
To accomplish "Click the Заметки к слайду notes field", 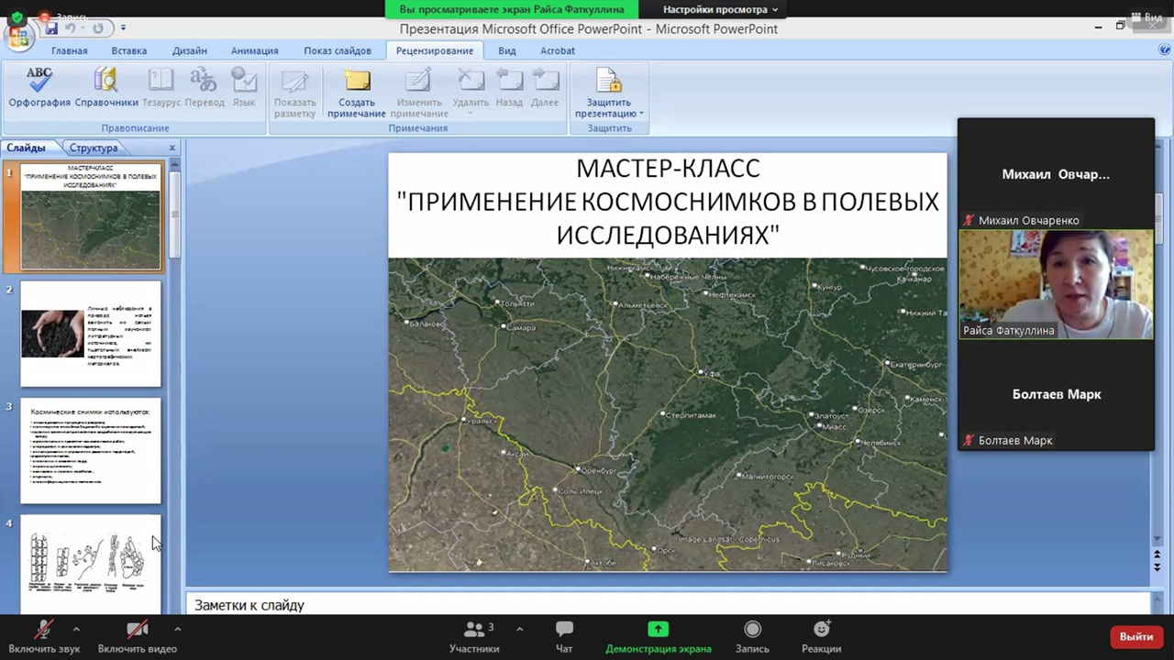I will point(642,605).
